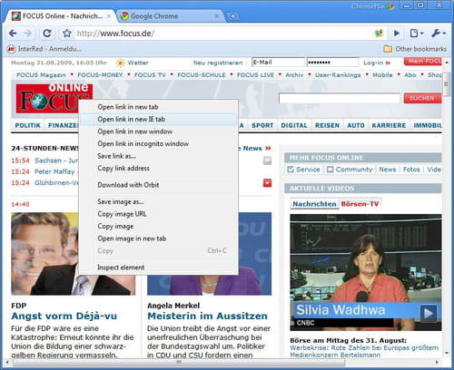Select Copy link address
The image size is (454, 370).
(158, 169)
